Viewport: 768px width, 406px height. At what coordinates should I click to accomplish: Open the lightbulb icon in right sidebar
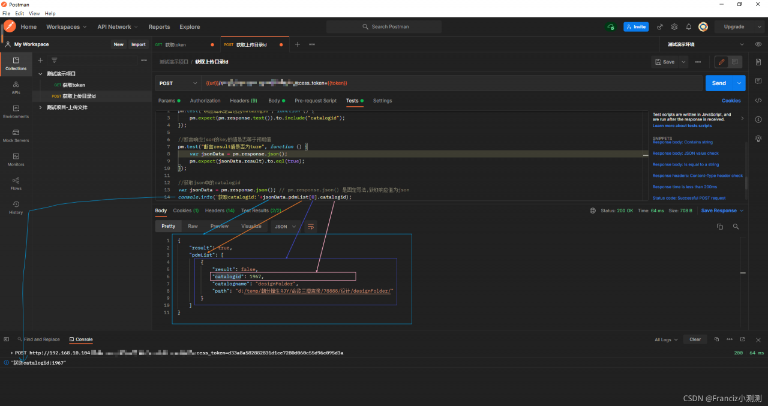point(758,139)
